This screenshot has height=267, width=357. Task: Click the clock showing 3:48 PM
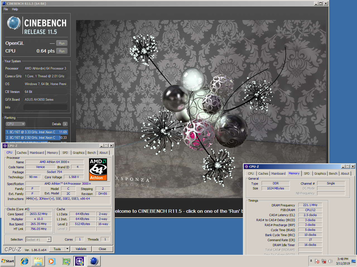point(342,259)
